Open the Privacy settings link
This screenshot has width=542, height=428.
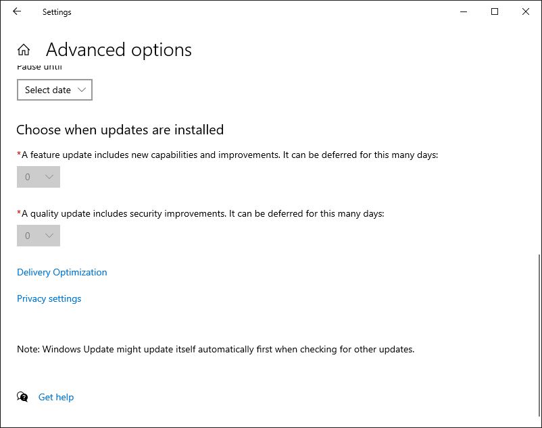(49, 298)
